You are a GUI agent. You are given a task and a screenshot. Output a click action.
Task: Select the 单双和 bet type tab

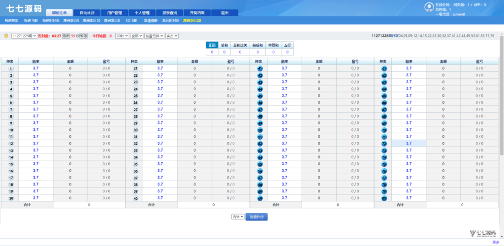tap(273, 45)
